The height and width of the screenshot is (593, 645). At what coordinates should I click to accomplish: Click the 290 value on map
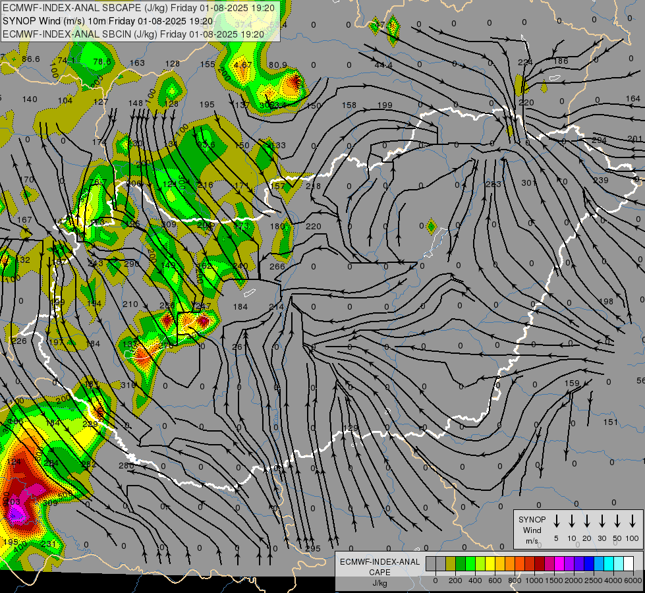[x=132, y=264]
